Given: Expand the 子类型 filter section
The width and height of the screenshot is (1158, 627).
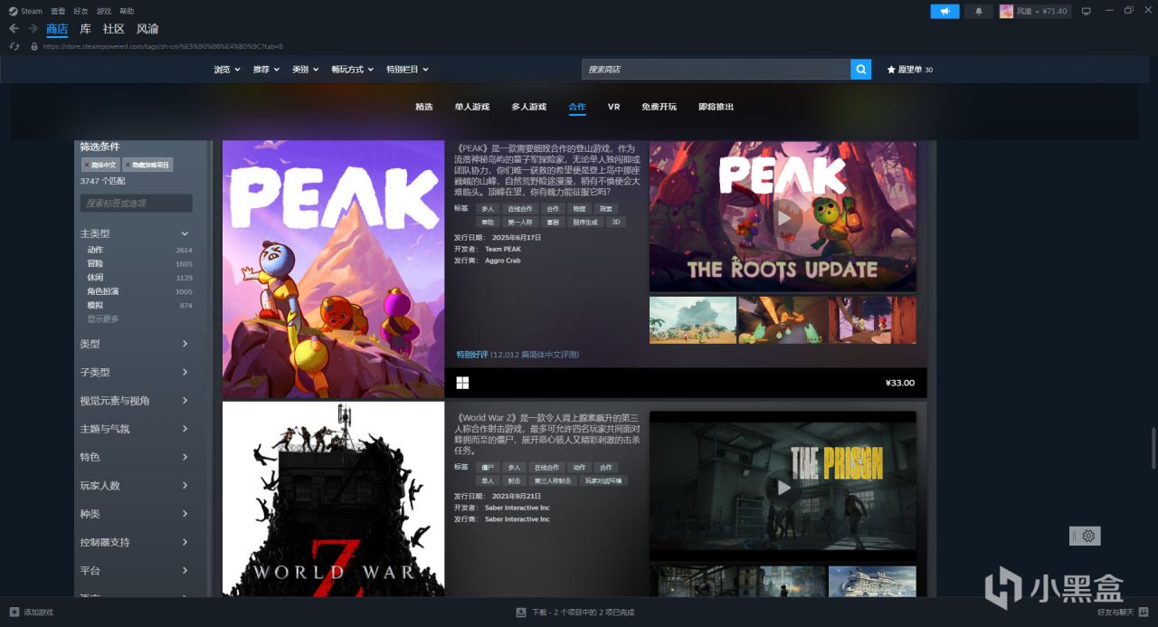Looking at the screenshot, I should (136, 372).
